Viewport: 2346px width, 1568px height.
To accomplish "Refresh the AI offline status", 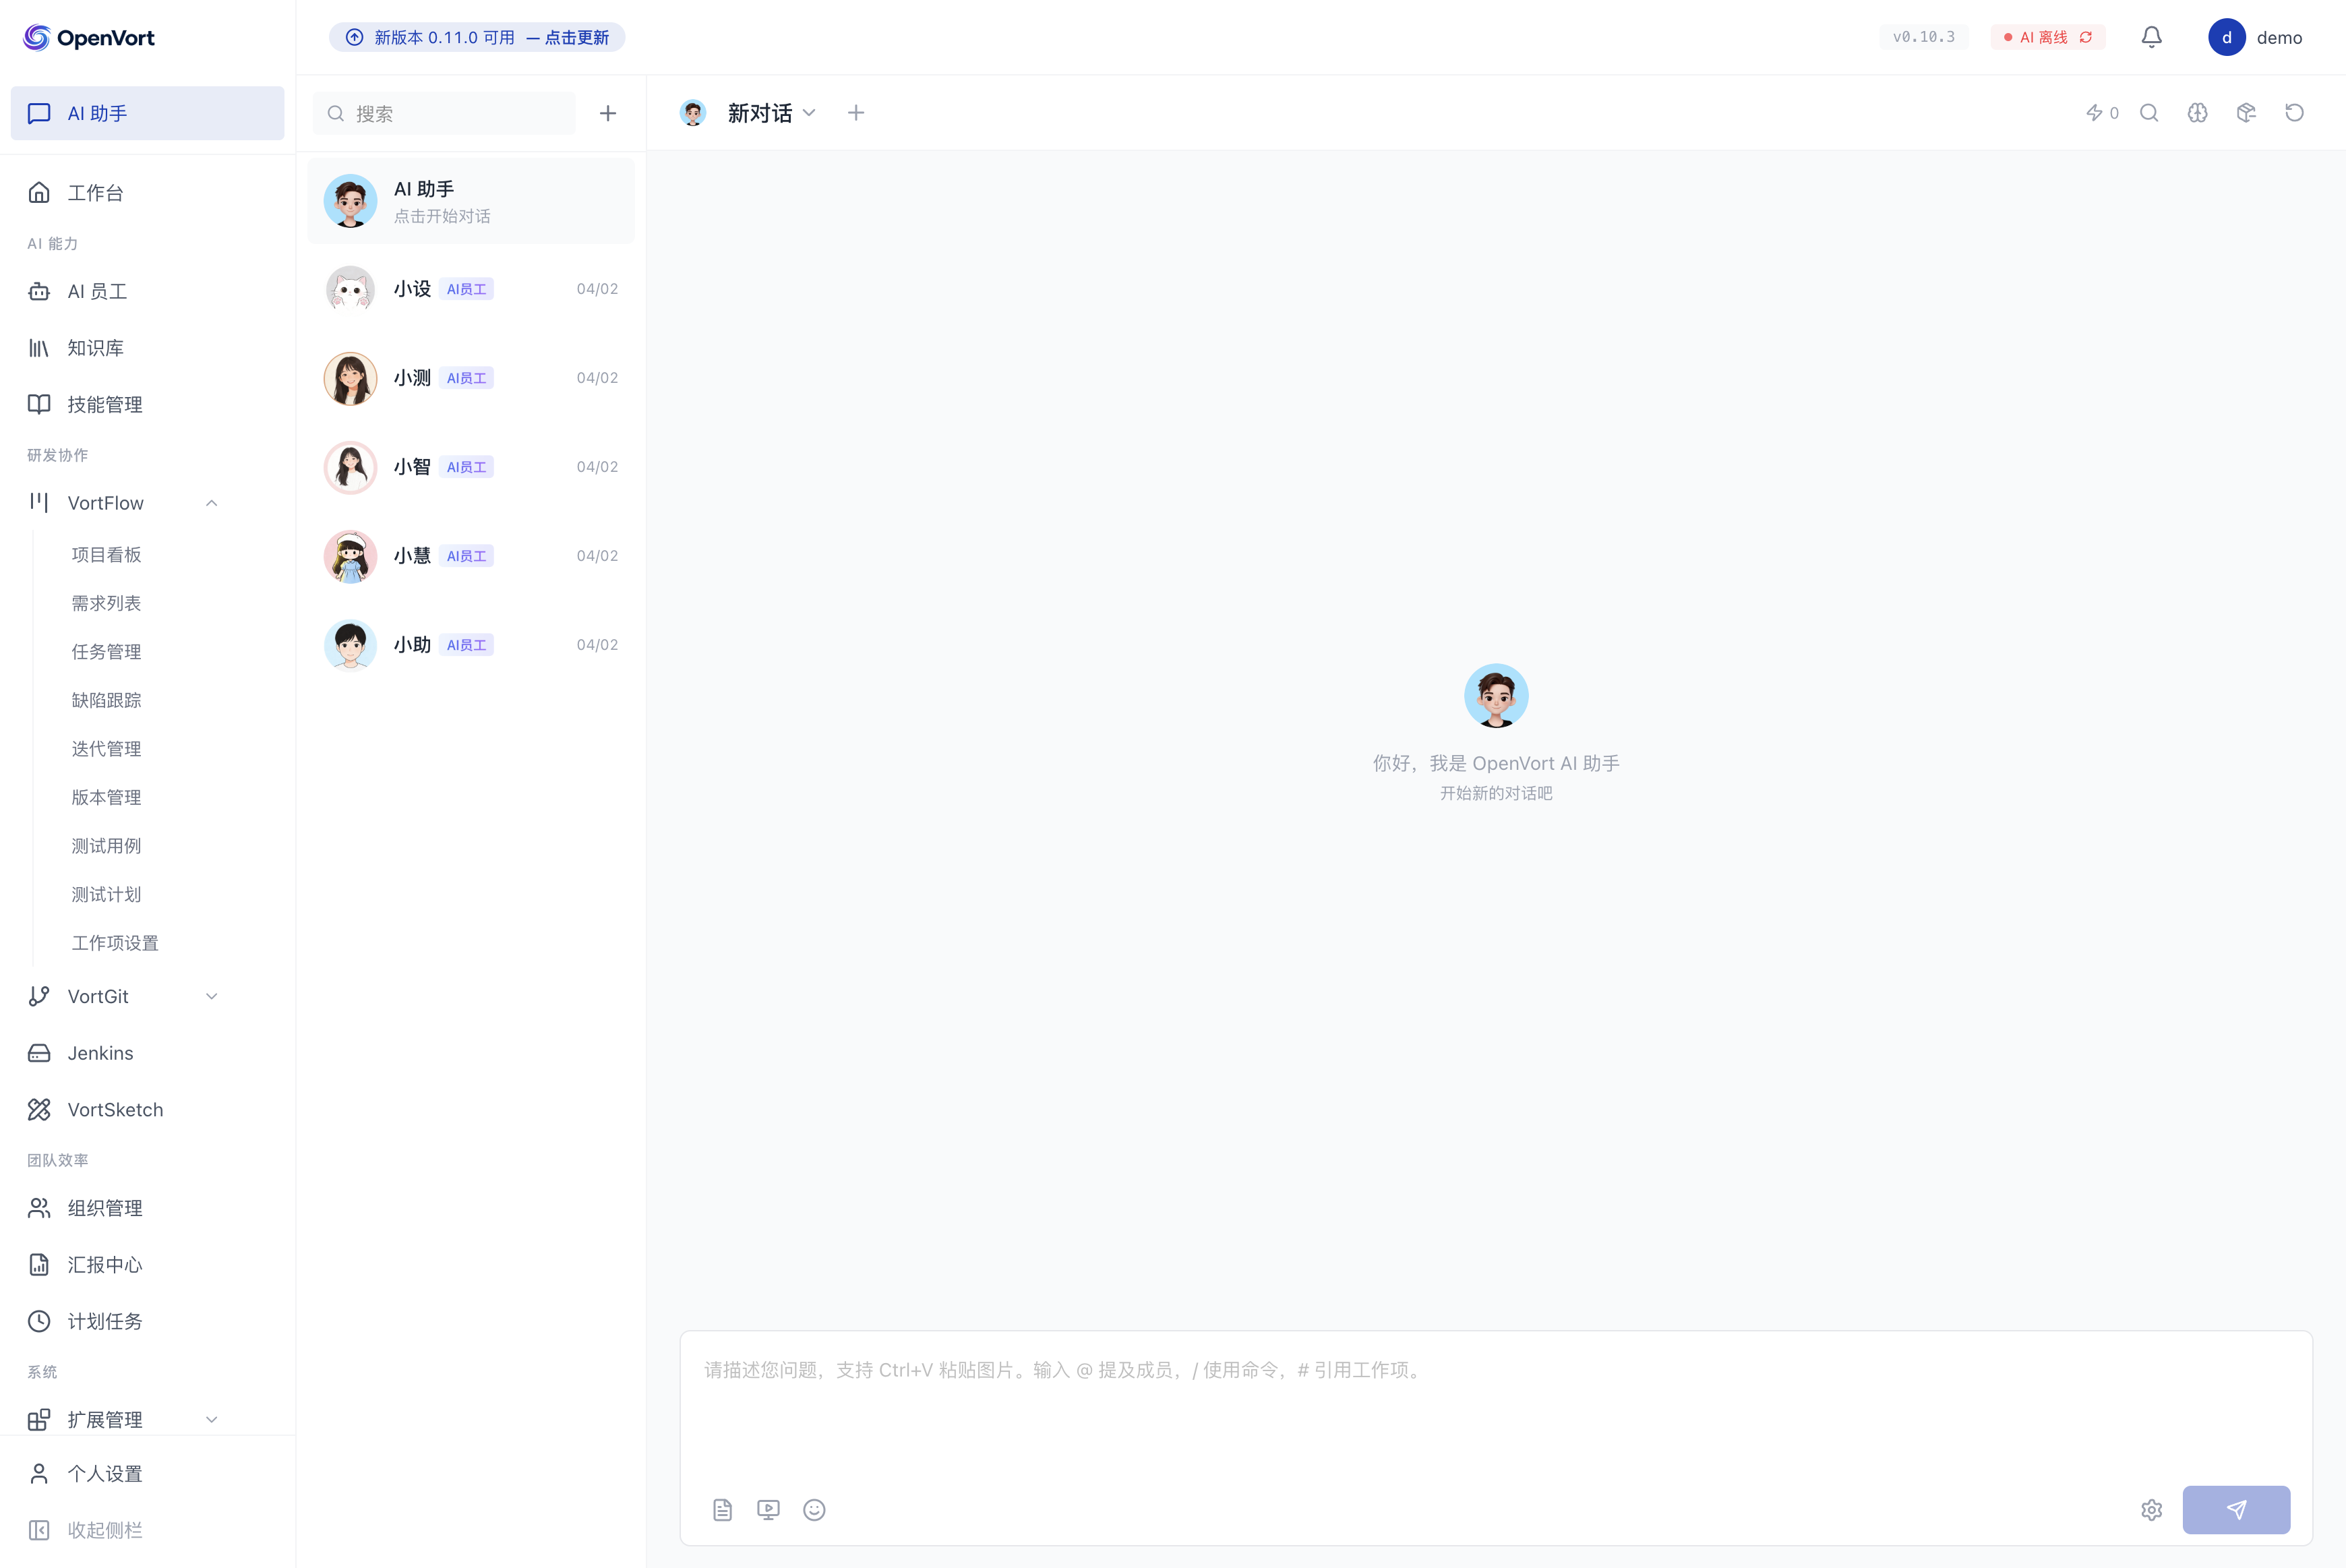I will click(2085, 37).
